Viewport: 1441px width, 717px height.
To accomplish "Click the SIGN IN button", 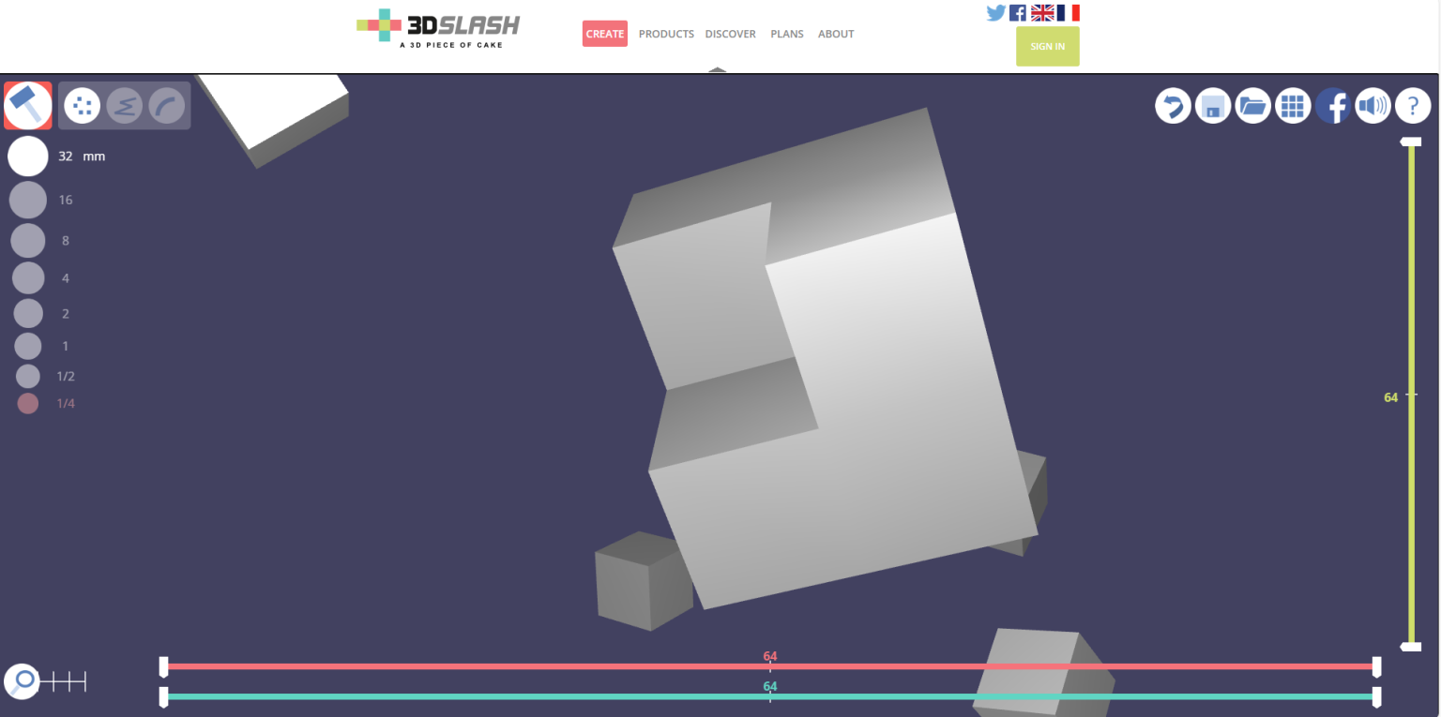I will click(1047, 47).
